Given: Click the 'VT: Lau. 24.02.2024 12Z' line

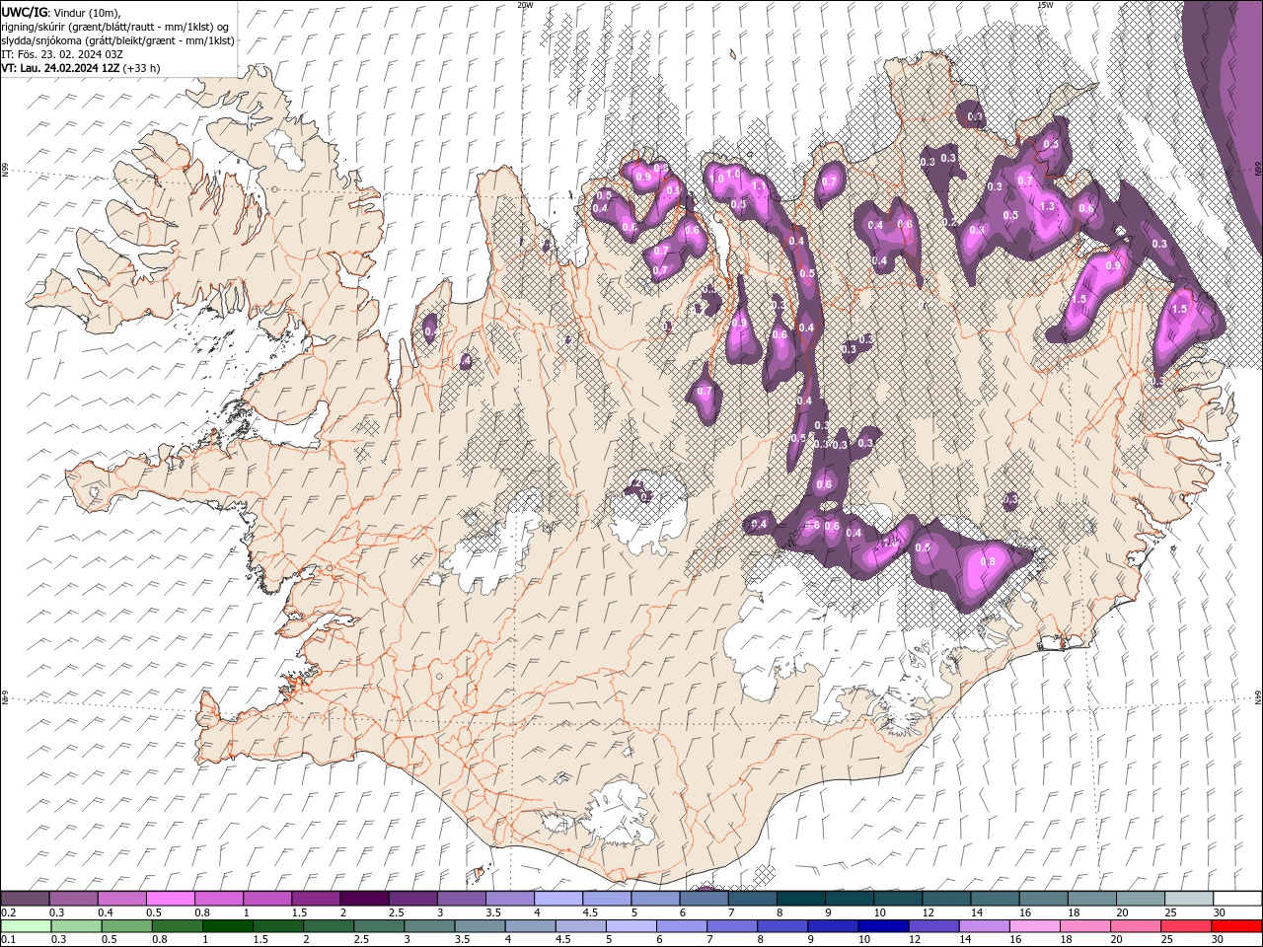Looking at the screenshot, I should (x=60, y=68).
